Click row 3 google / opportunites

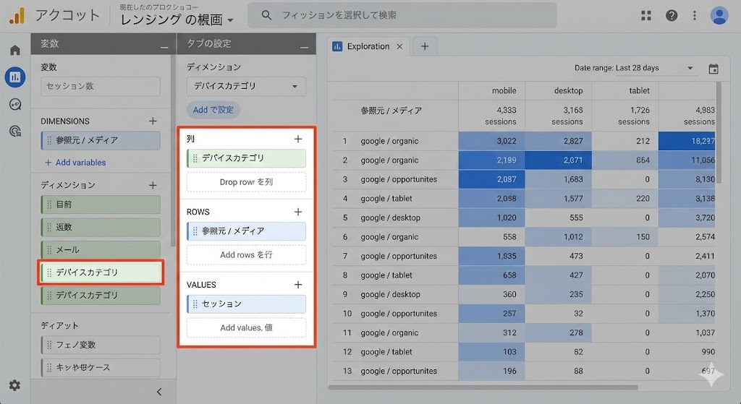[399, 179]
